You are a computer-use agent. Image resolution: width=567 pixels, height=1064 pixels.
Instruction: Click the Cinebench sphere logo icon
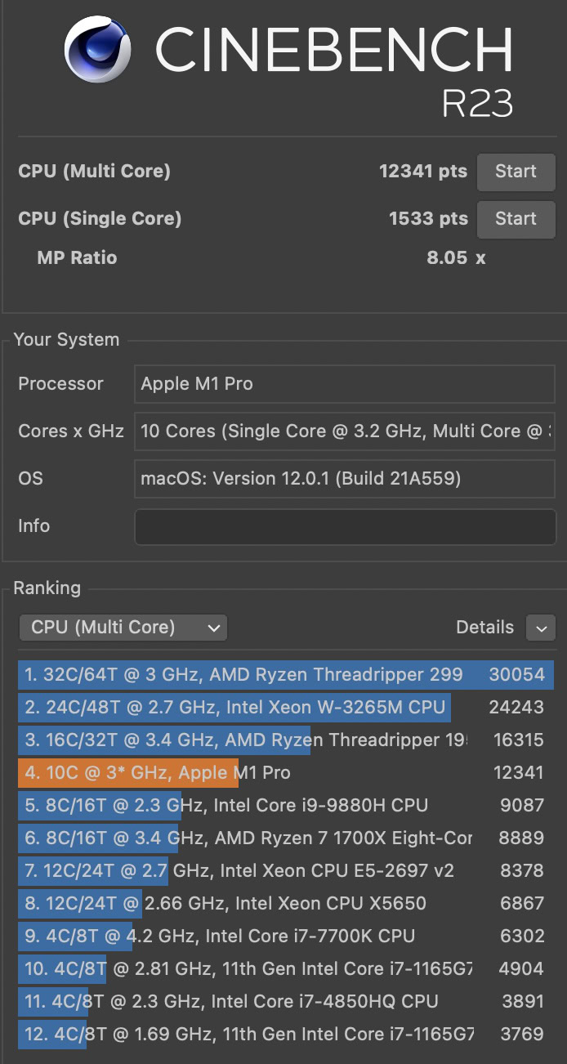coord(98,51)
